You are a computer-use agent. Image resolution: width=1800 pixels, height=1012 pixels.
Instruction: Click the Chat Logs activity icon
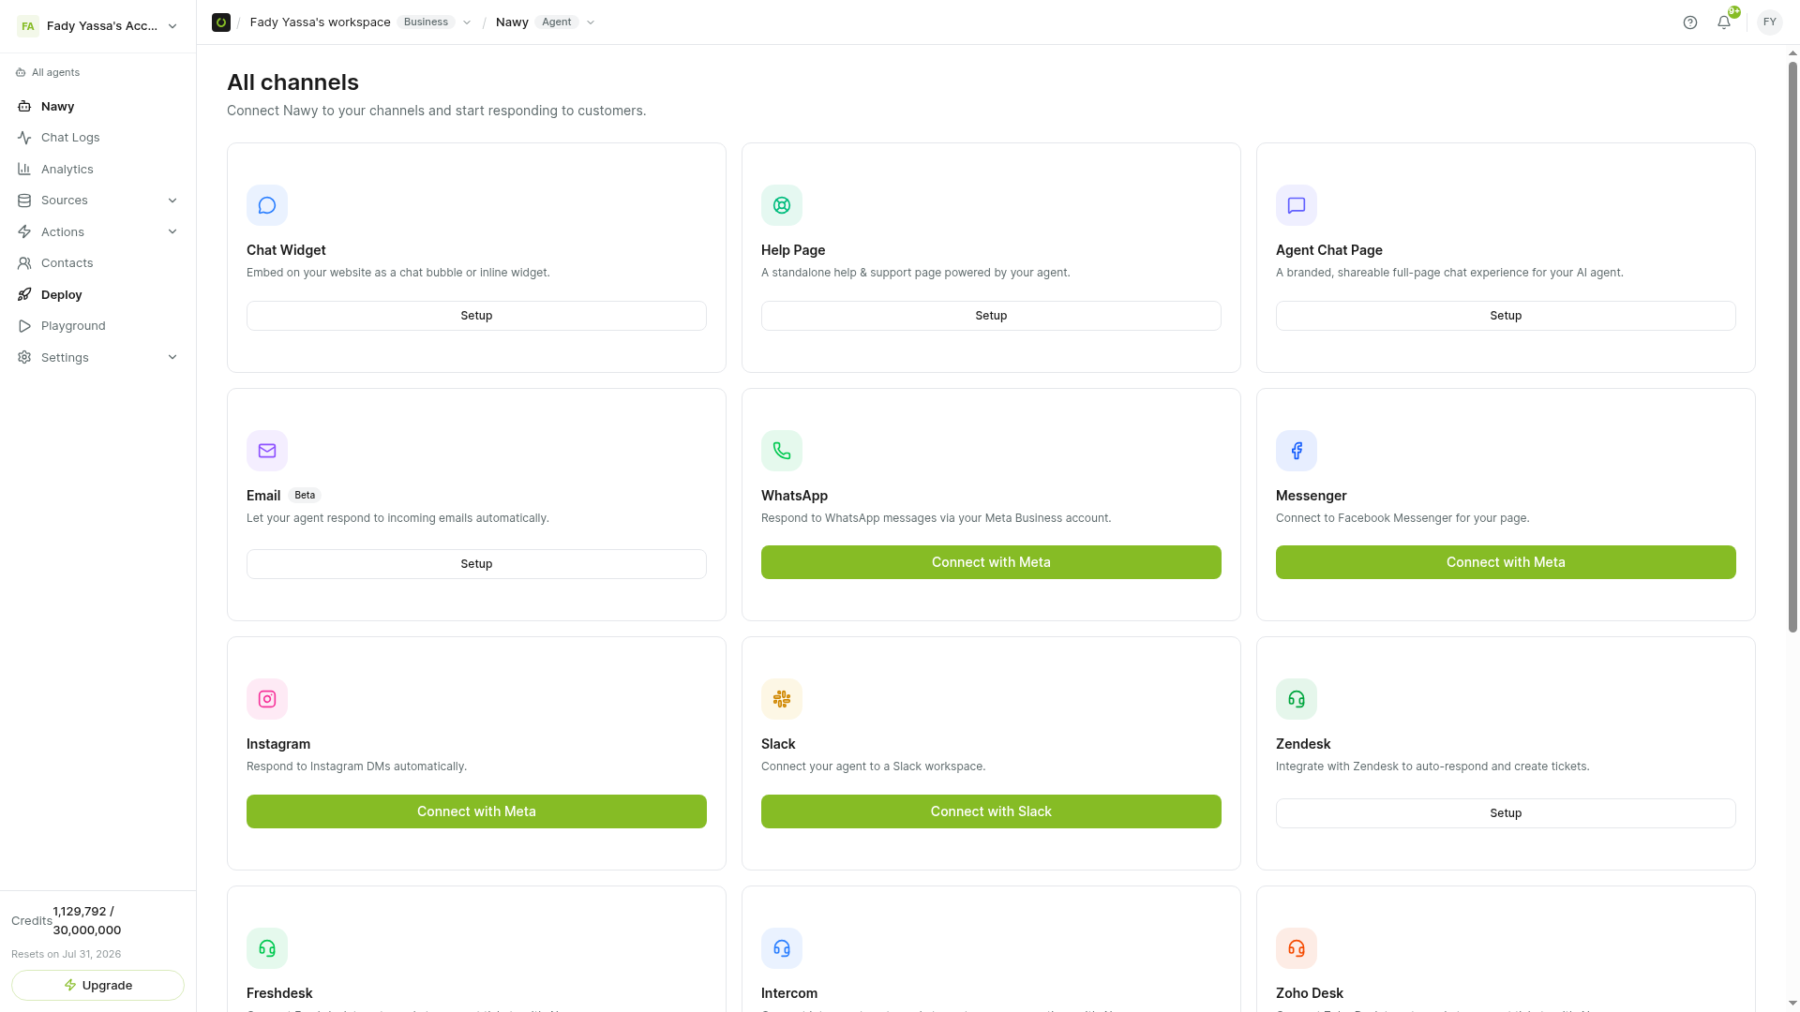pos(24,138)
